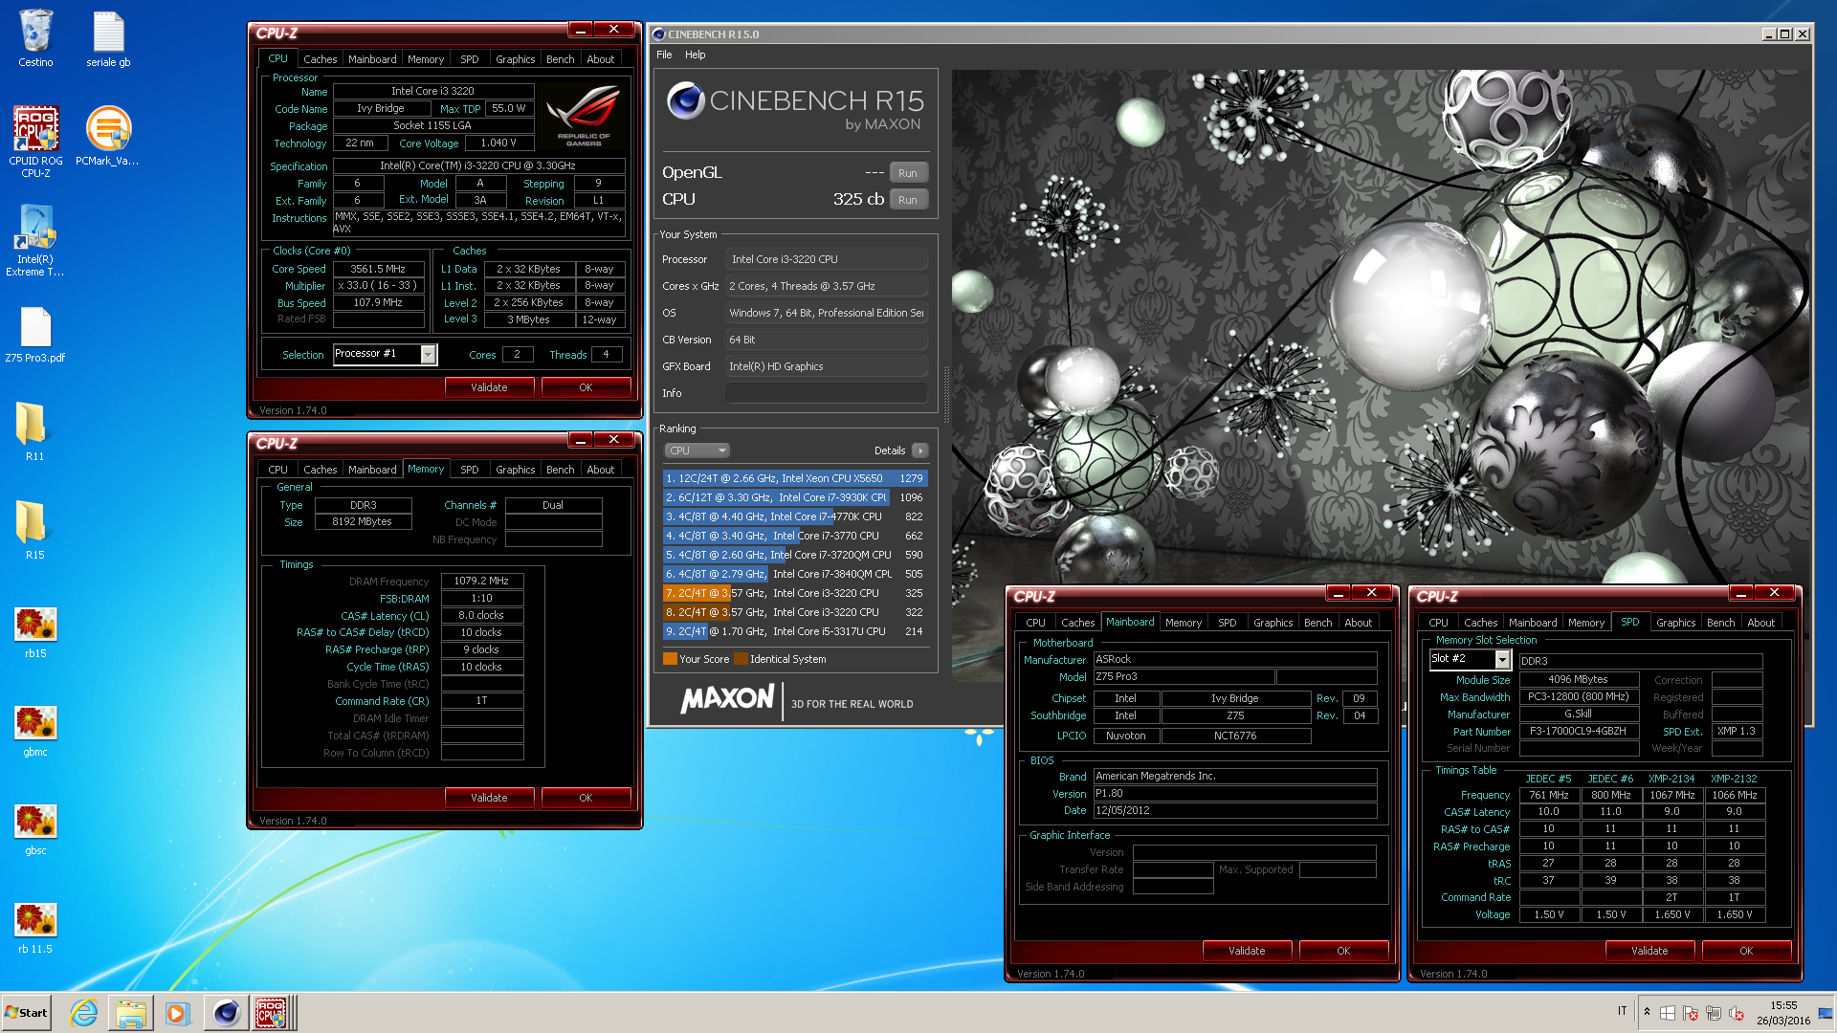The height and width of the screenshot is (1033, 1837).
Task: Click the Core Speed 3561.5 MHz value
Action: click(x=378, y=270)
